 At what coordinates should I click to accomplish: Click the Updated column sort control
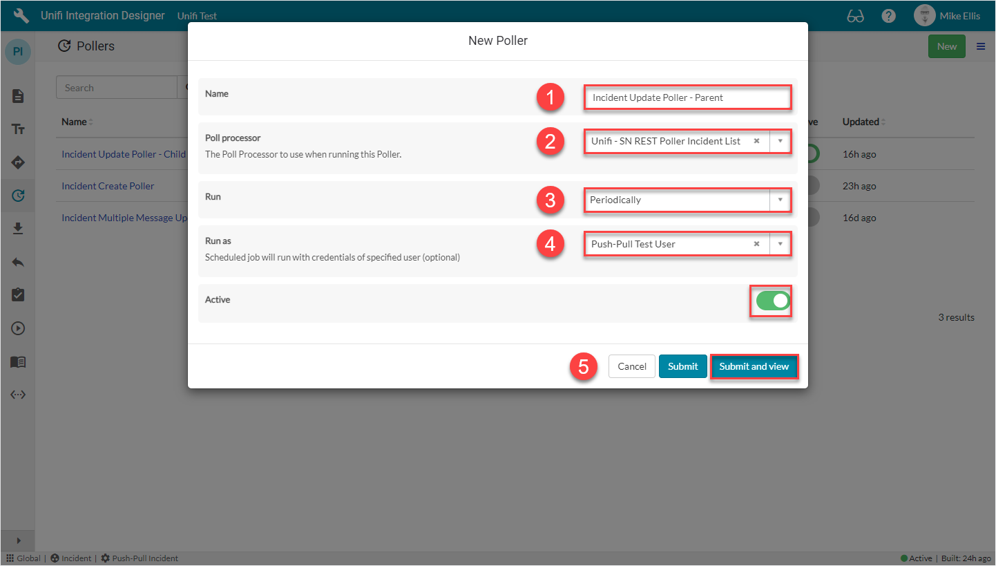[885, 122]
